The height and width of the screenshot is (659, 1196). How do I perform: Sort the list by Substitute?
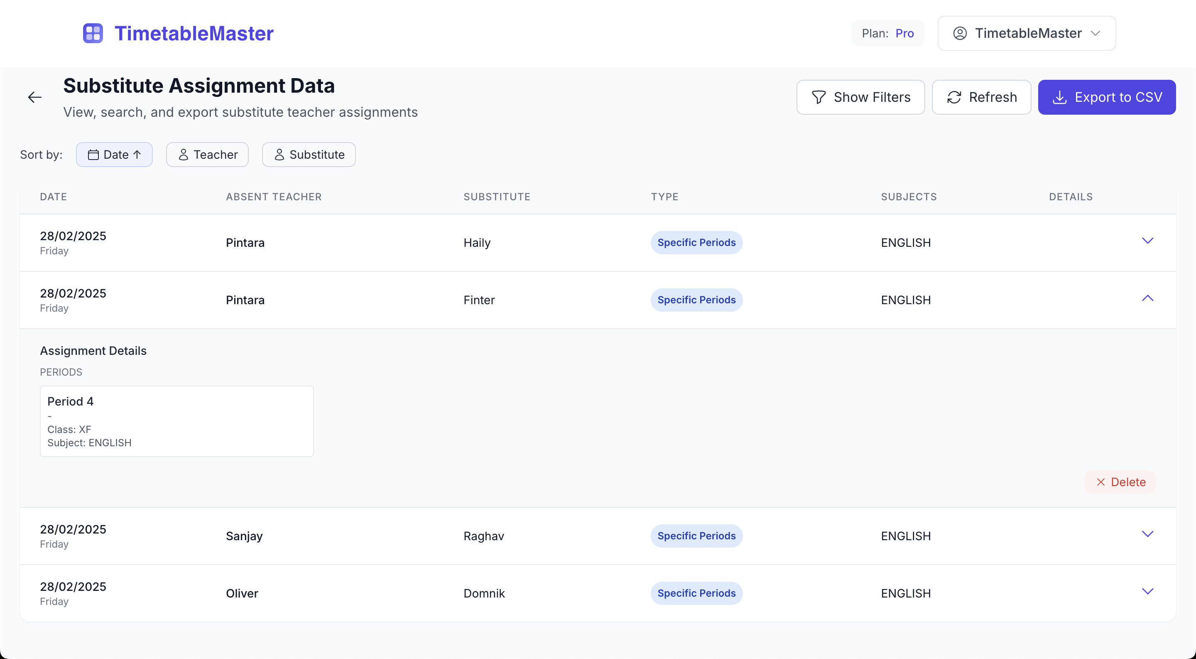tap(309, 155)
